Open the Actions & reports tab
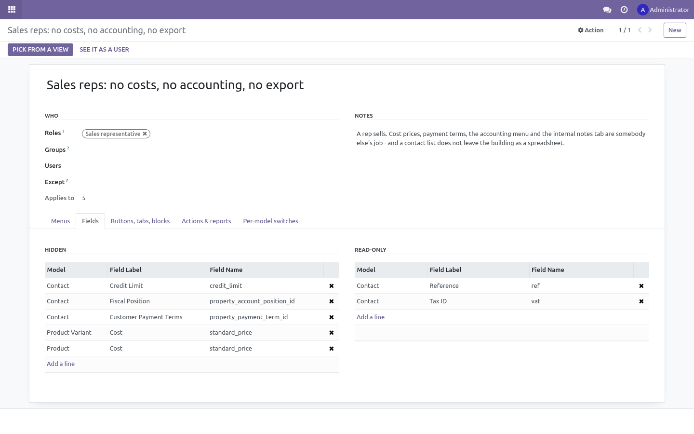 click(206, 221)
